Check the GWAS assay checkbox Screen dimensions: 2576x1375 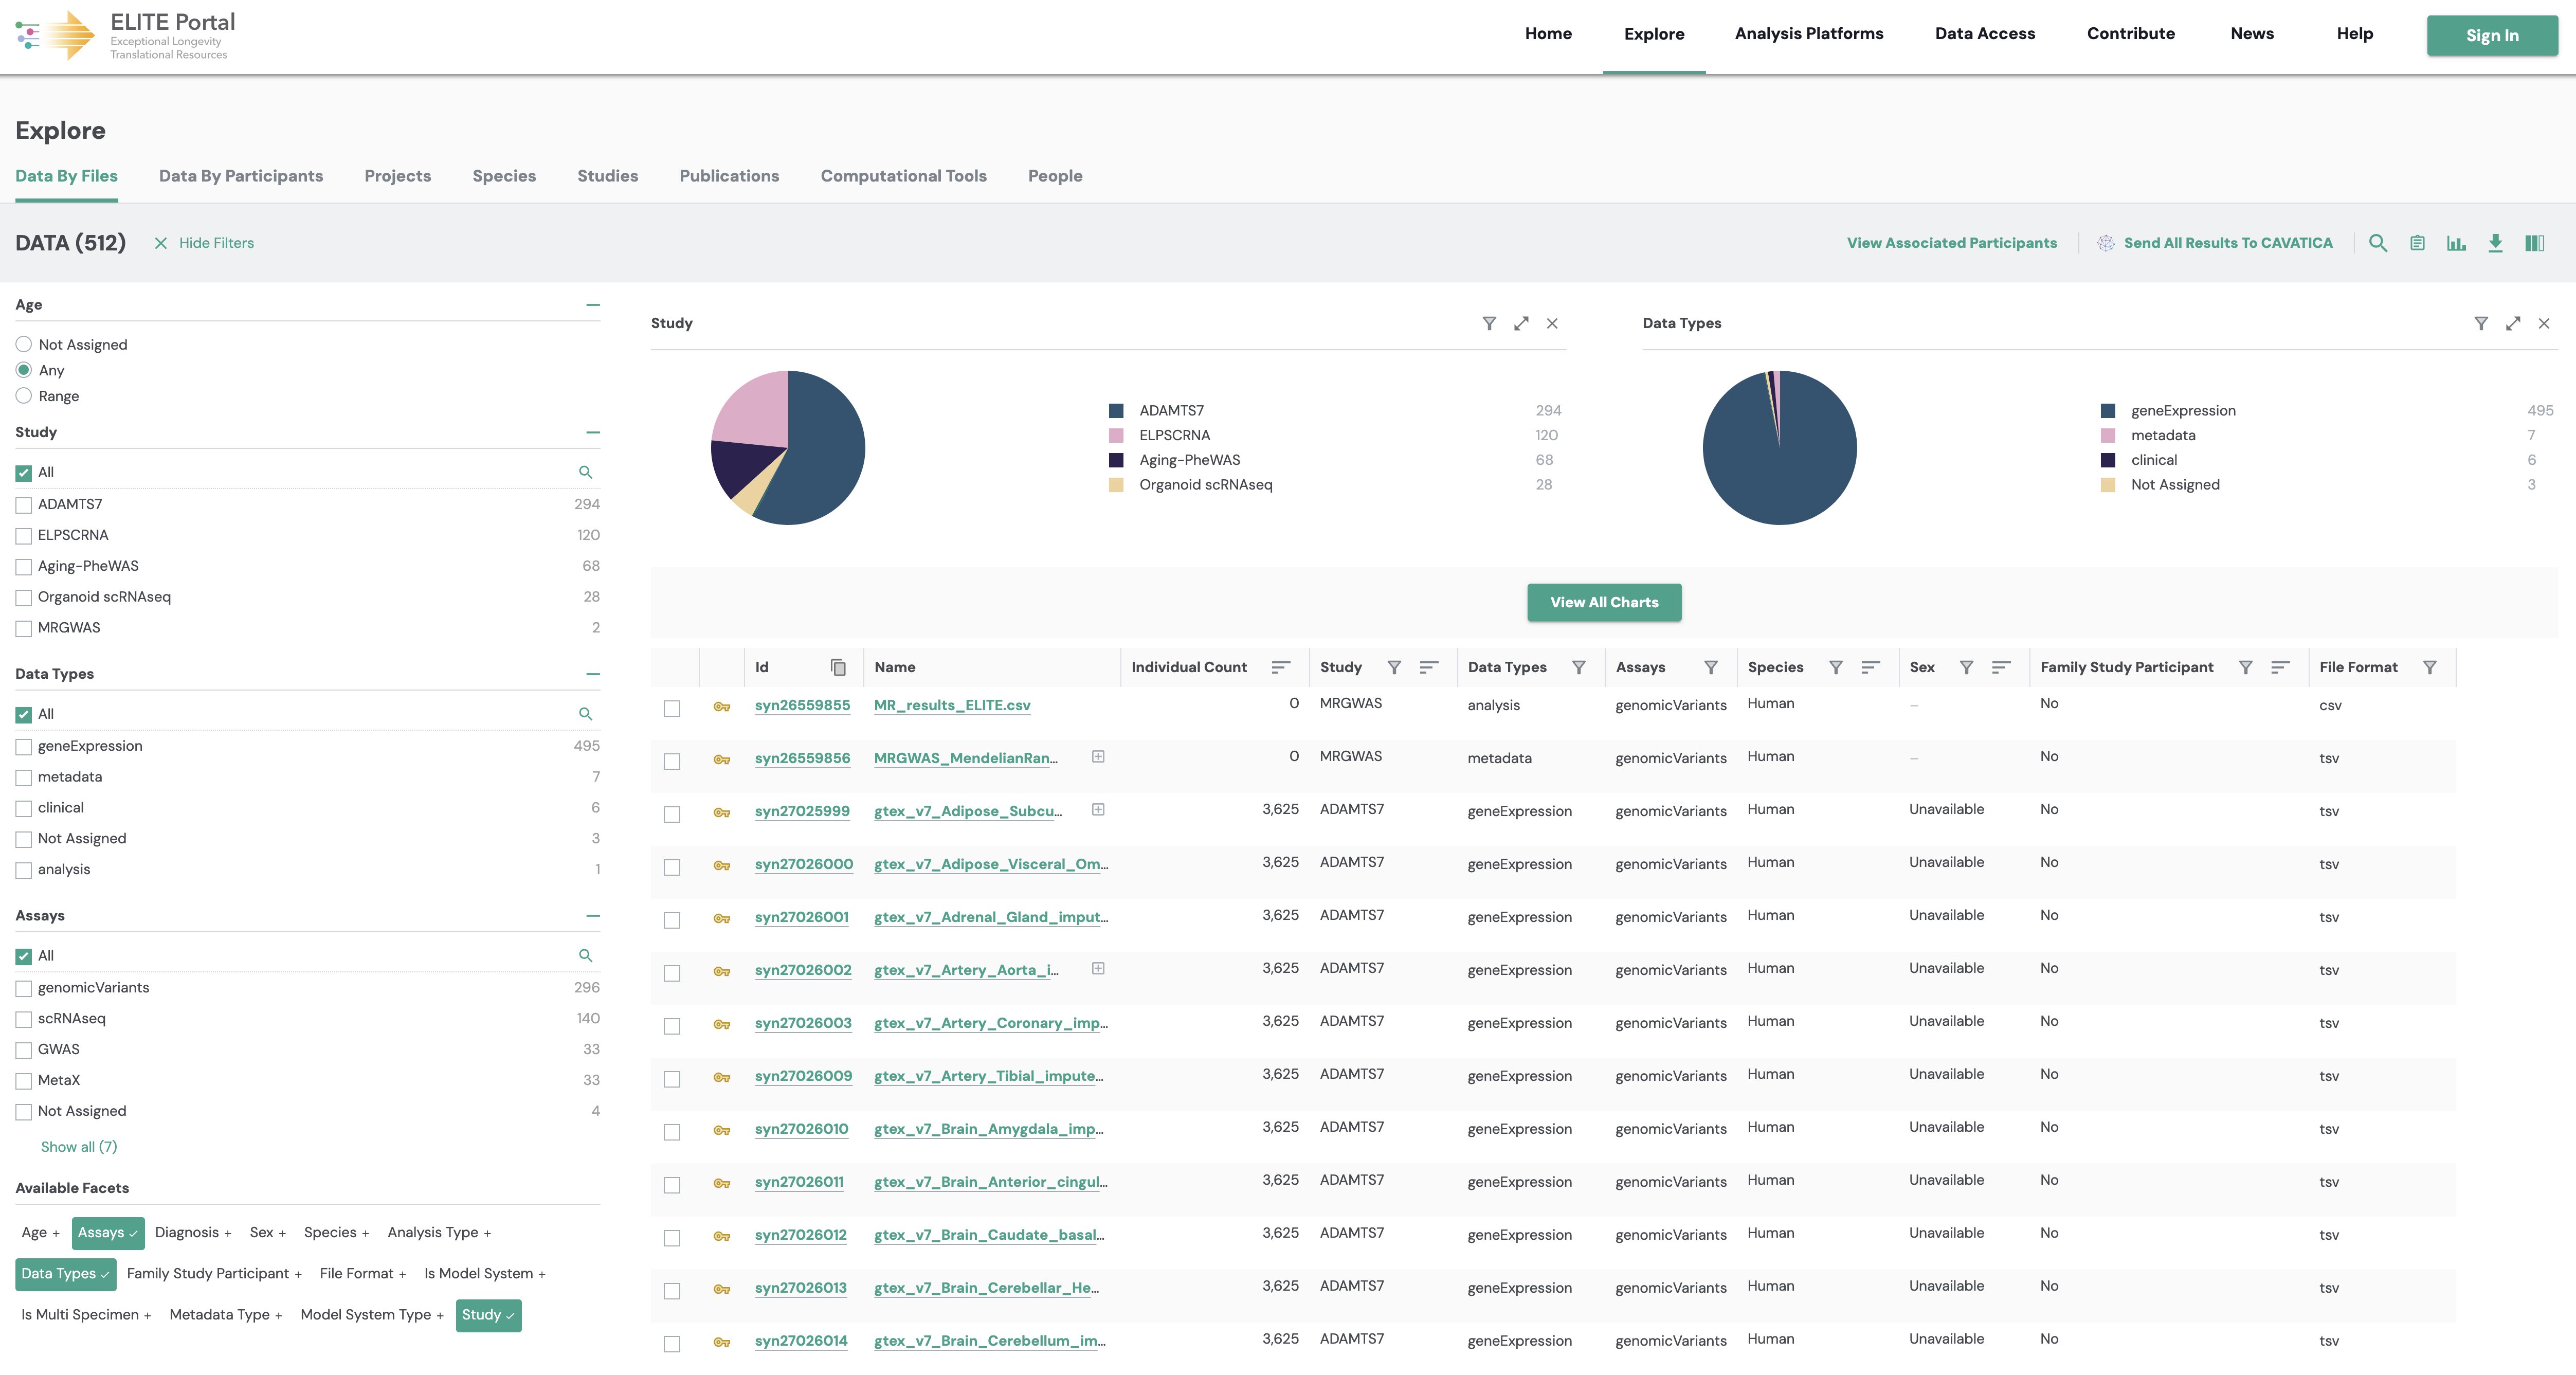click(x=24, y=1050)
